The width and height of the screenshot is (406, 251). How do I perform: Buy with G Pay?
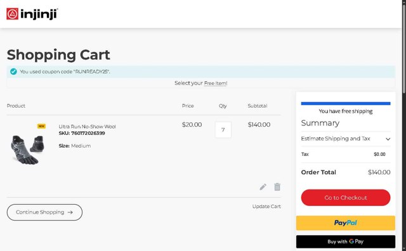tap(346, 241)
